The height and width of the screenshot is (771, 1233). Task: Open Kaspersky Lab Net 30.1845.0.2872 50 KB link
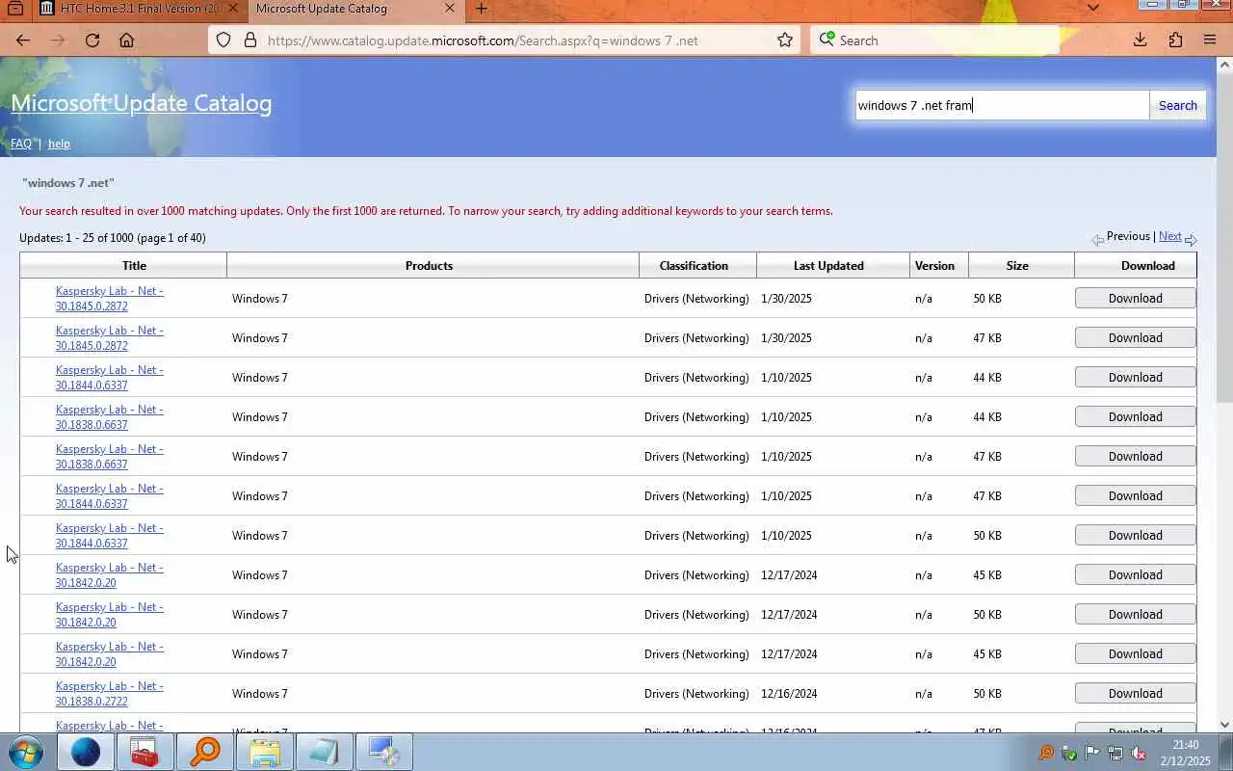click(109, 298)
